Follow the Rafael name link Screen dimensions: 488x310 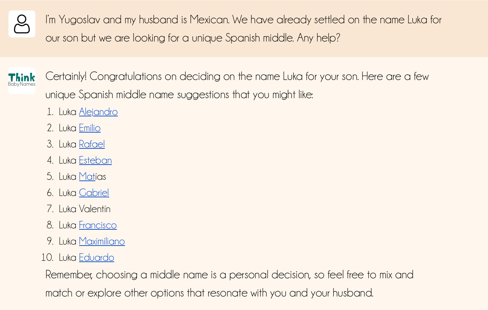pyautogui.click(x=92, y=144)
